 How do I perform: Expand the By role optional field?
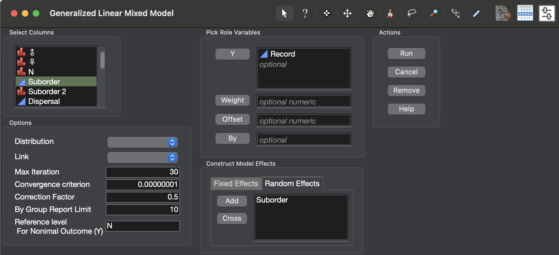click(x=303, y=139)
